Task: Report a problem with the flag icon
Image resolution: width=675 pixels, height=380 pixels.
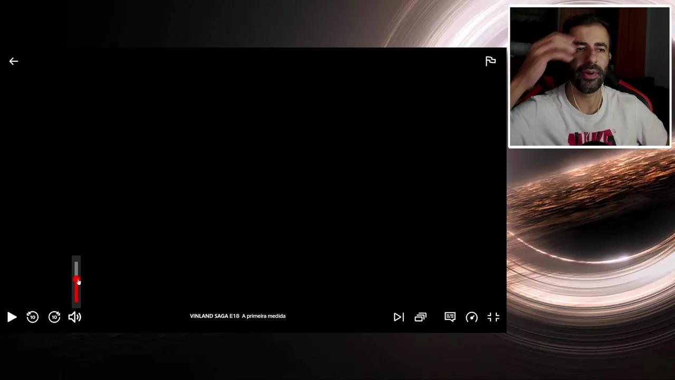Action: pos(490,61)
